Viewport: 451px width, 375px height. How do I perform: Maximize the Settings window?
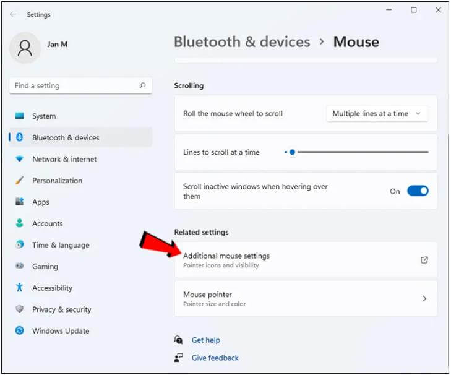[x=414, y=10]
